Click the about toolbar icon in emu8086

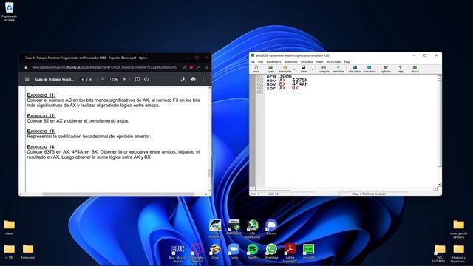coord(415,69)
